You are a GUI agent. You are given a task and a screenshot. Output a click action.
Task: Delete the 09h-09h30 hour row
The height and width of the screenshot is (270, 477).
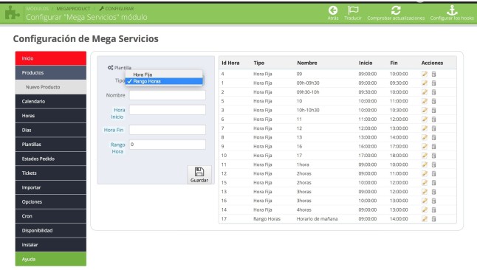tap(433, 83)
